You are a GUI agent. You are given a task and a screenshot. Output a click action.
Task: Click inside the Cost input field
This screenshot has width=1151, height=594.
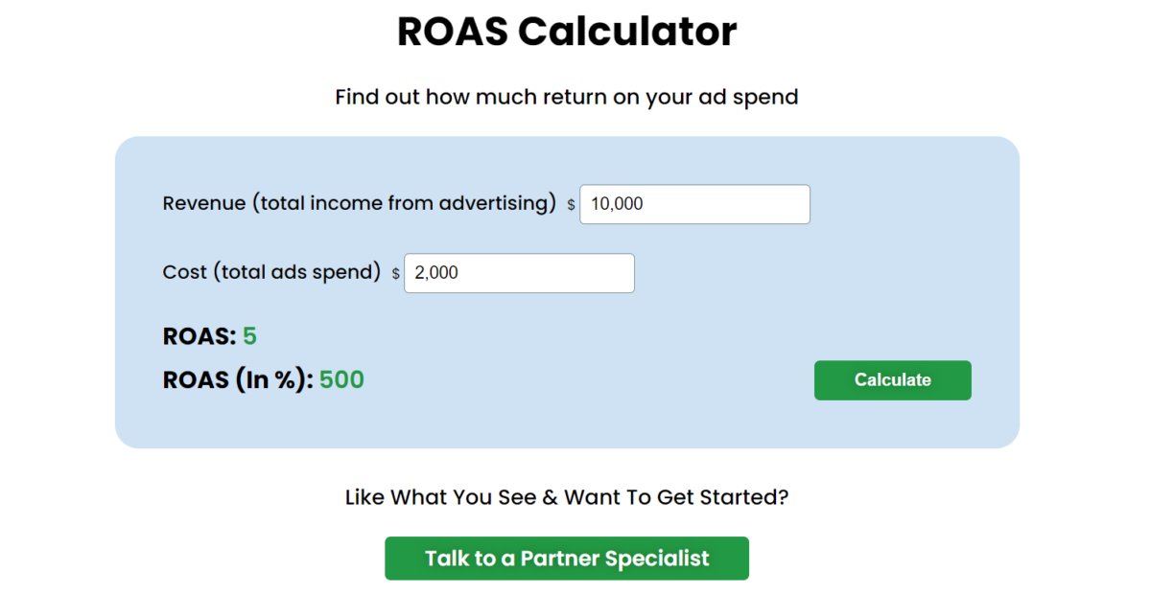pos(518,272)
